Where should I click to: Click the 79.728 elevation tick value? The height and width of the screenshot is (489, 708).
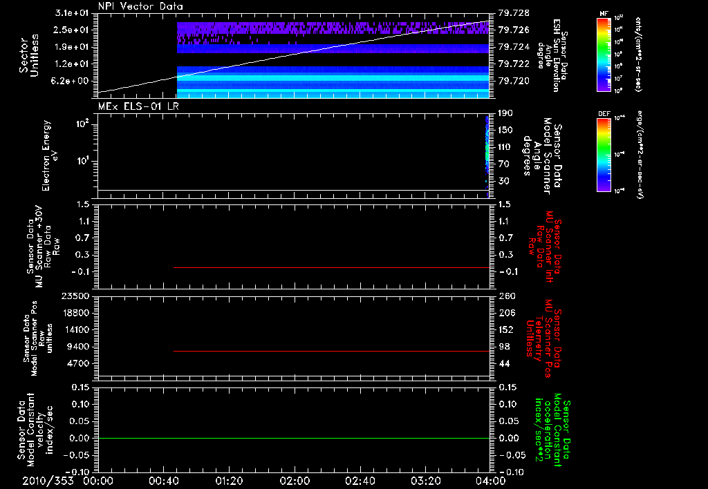coord(514,12)
